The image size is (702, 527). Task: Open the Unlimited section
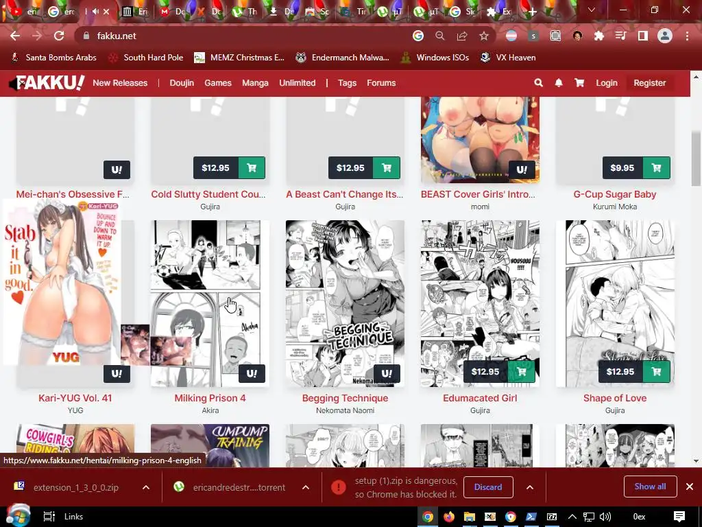point(298,83)
